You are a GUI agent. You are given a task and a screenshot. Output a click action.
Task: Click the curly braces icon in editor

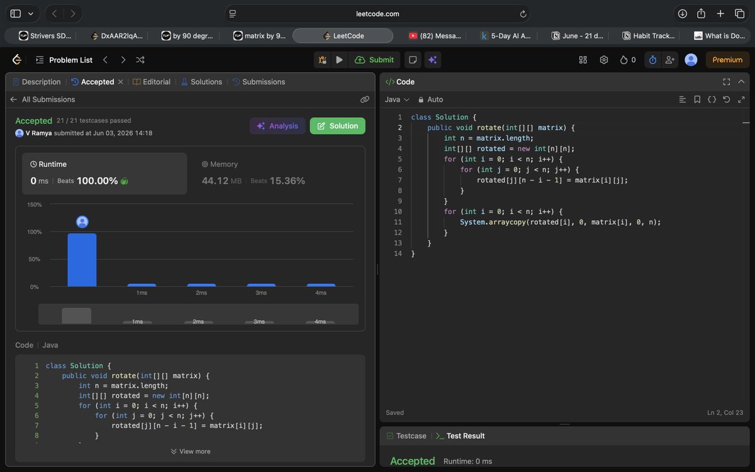point(712,99)
